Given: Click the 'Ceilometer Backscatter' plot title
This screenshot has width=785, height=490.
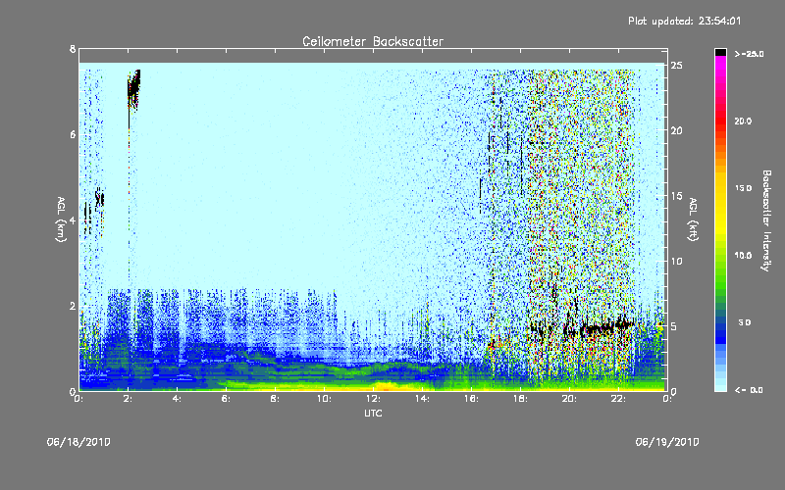Looking at the screenshot, I should point(373,41).
